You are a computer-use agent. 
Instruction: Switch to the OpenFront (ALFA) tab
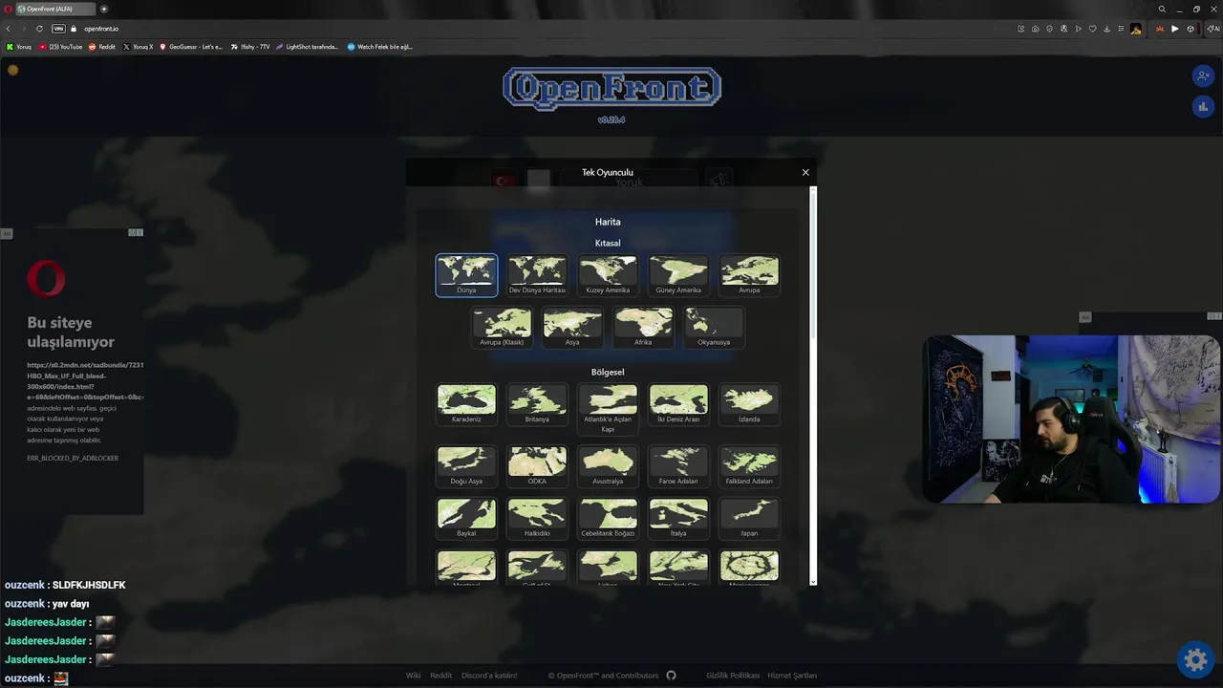click(57, 9)
